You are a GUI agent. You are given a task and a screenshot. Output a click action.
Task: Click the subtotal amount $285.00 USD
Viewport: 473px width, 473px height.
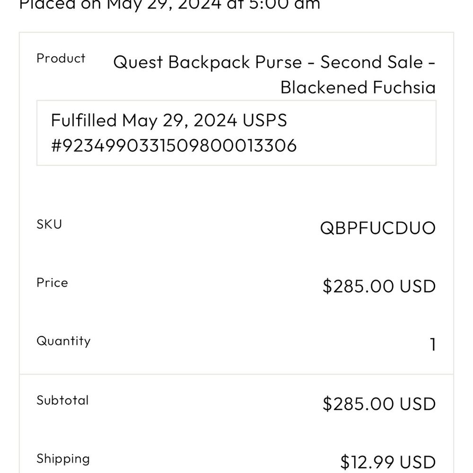(379, 403)
